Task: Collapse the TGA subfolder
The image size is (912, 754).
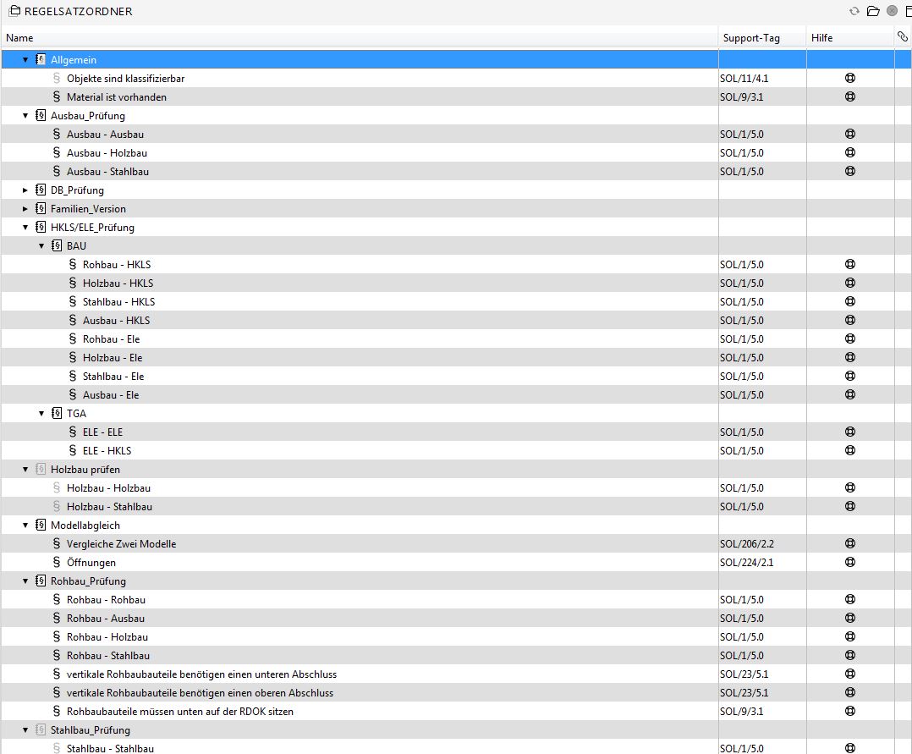Action: click(41, 414)
